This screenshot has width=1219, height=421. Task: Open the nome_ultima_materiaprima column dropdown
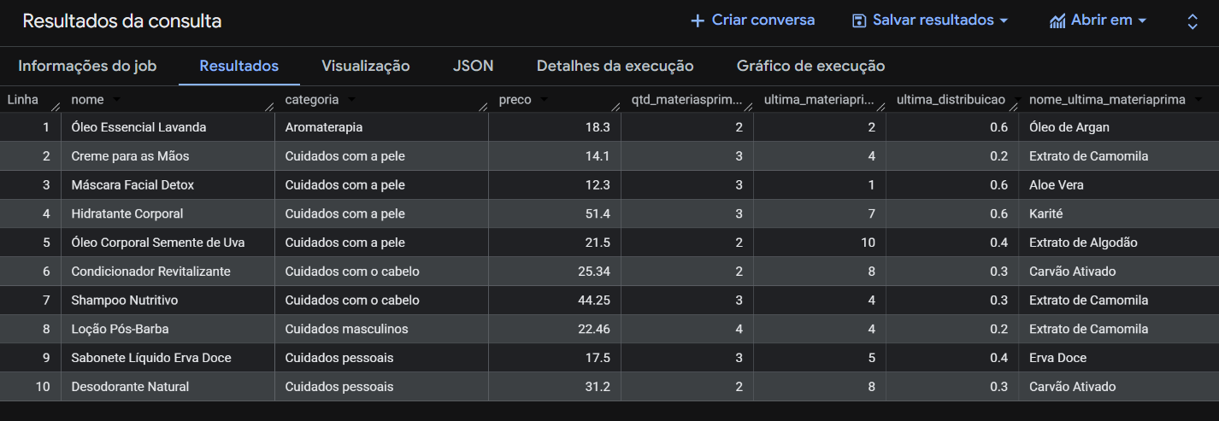tap(1198, 100)
